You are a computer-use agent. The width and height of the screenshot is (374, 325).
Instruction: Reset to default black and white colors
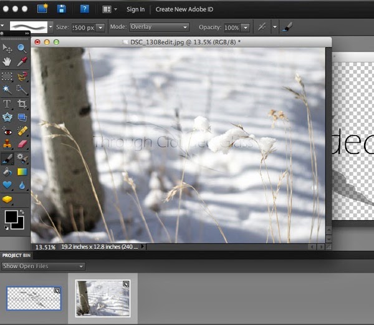(x=6, y=228)
